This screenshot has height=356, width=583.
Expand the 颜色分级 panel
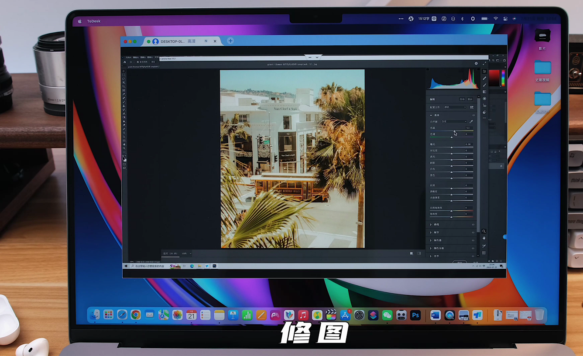click(431, 248)
